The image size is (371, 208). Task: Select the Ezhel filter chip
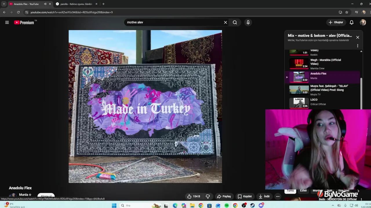(x=303, y=191)
